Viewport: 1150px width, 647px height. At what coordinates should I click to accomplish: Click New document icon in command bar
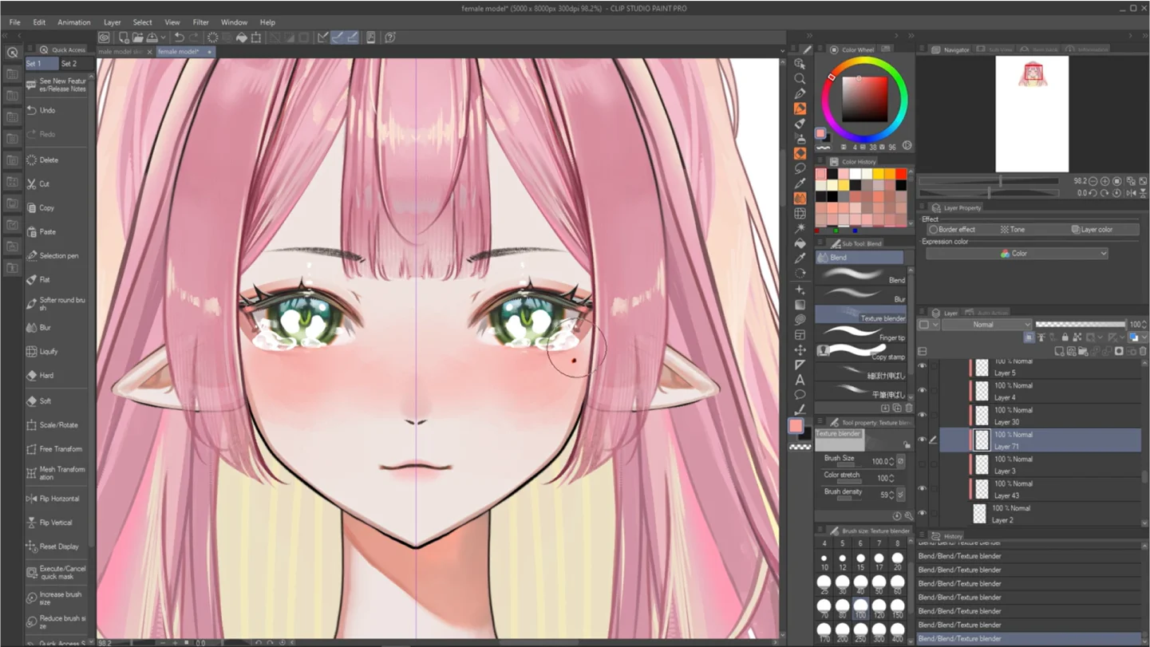pyautogui.click(x=124, y=37)
